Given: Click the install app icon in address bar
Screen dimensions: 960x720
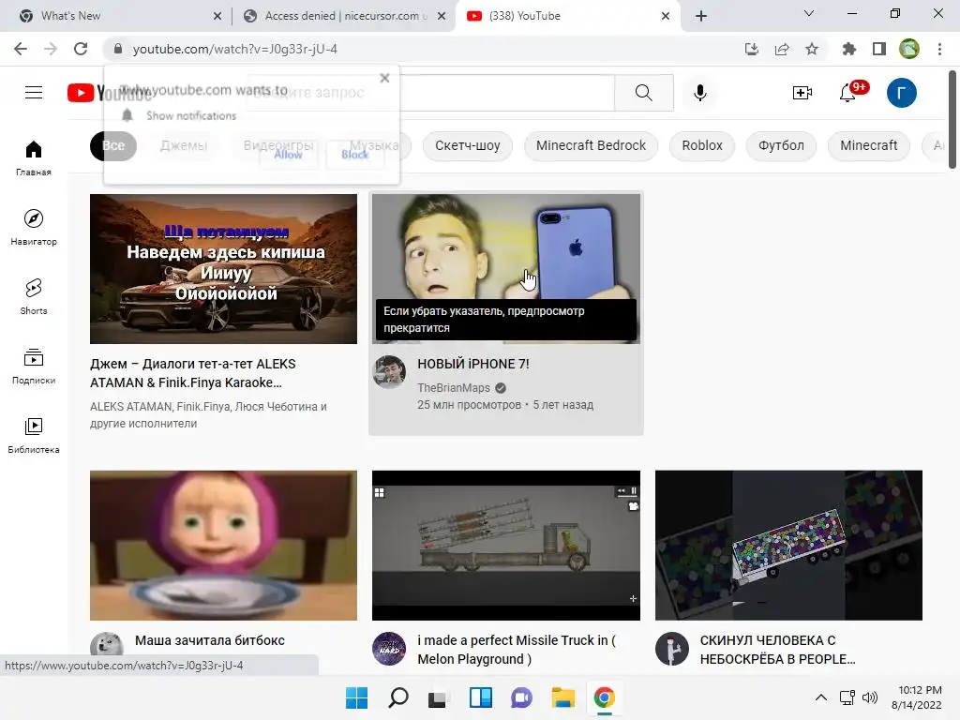Looking at the screenshot, I should (752, 49).
